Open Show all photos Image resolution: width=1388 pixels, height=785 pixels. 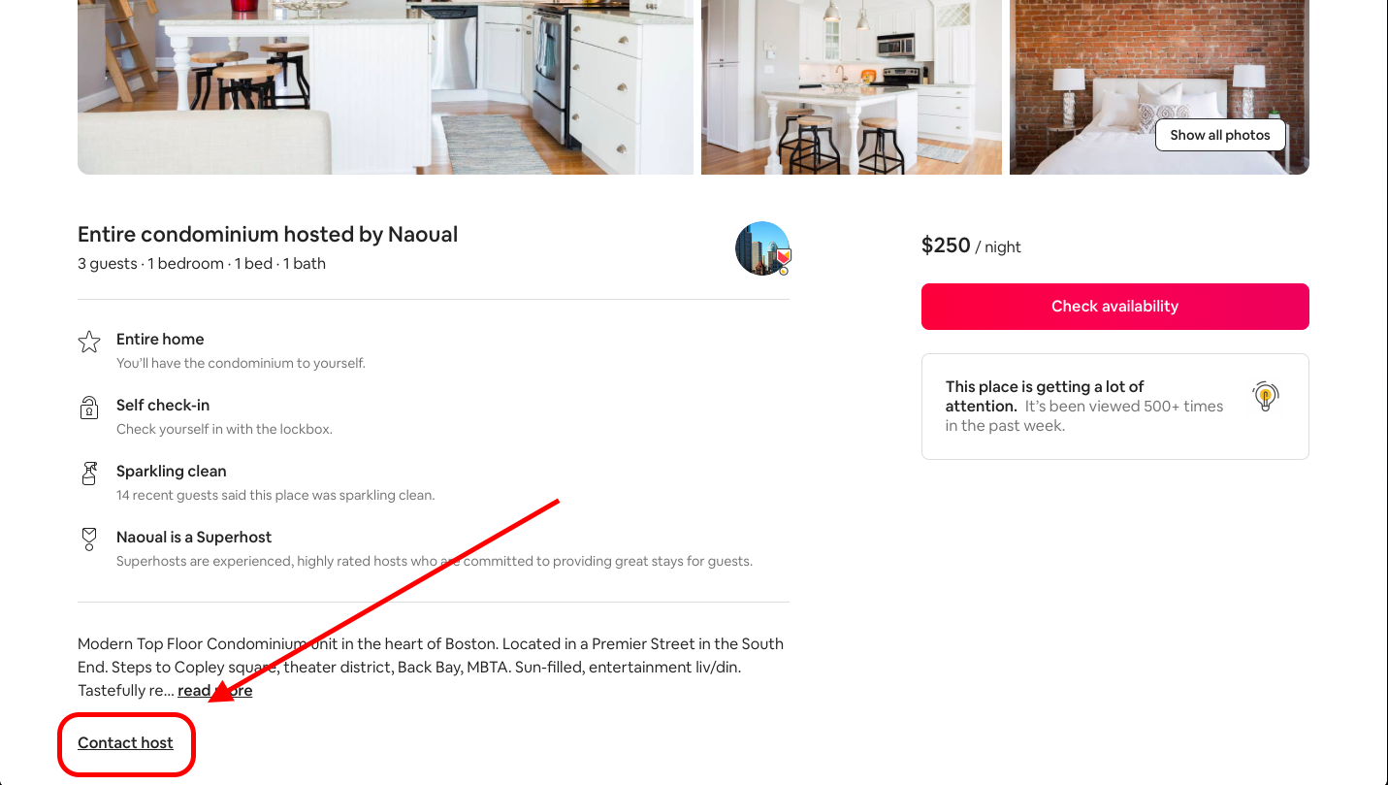coord(1220,135)
